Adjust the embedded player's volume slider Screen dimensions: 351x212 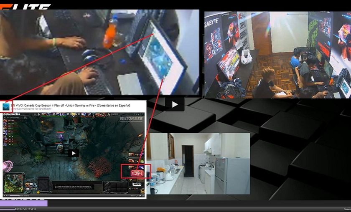[14, 195]
